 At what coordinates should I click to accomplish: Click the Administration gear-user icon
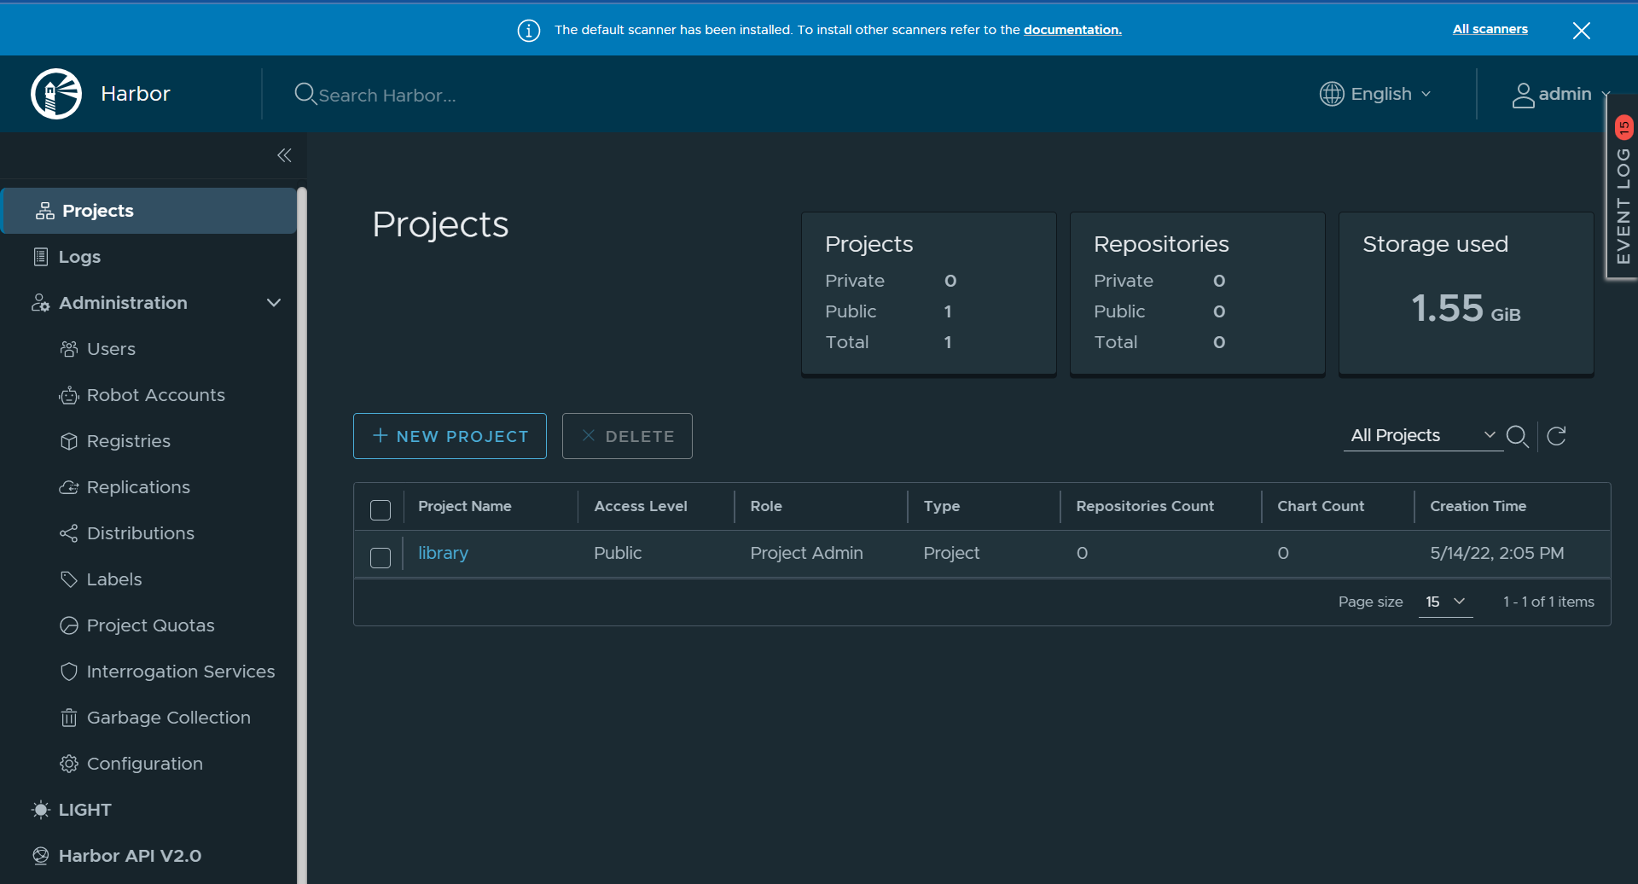(40, 303)
